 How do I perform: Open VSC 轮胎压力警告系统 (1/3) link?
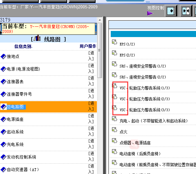(145, 88)
